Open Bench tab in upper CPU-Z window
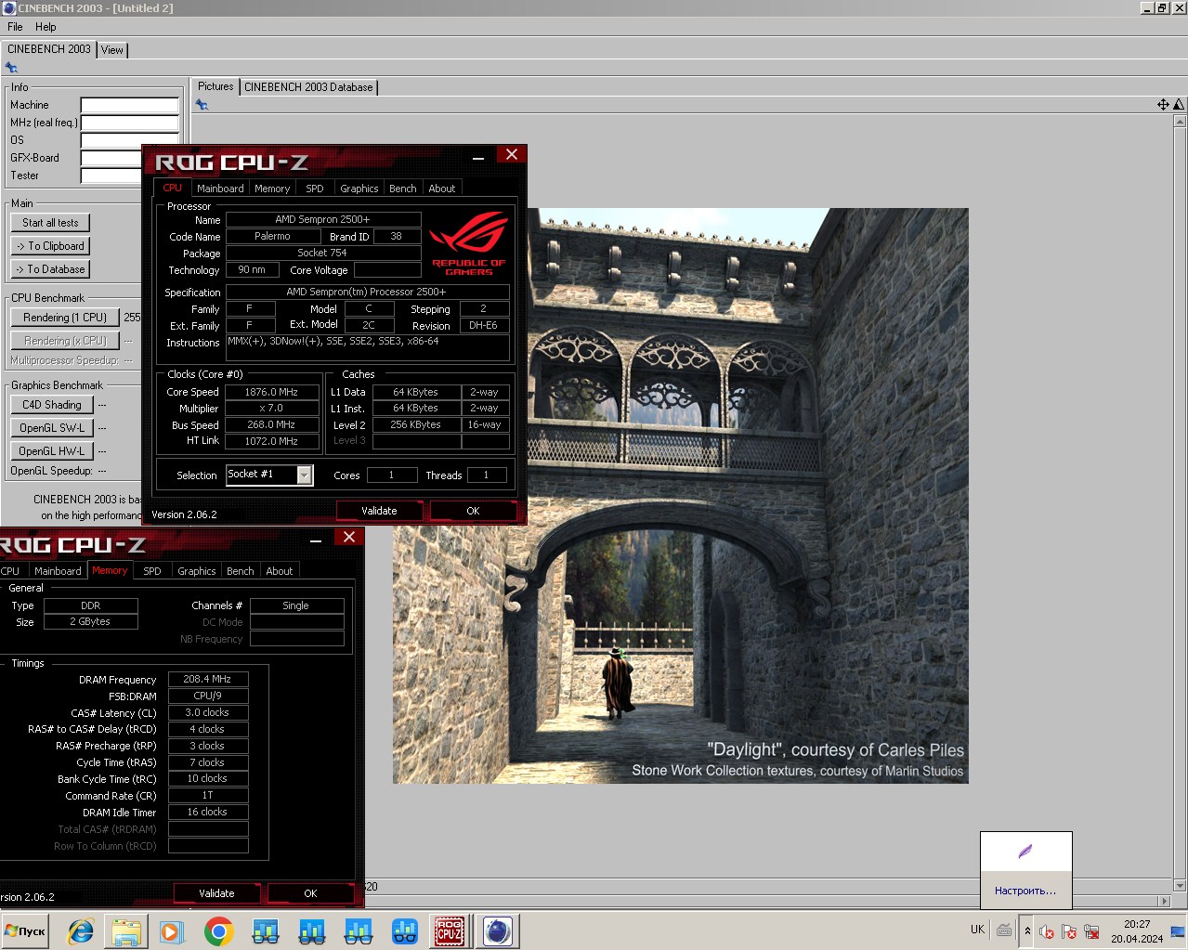The image size is (1188, 950). point(402,189)
